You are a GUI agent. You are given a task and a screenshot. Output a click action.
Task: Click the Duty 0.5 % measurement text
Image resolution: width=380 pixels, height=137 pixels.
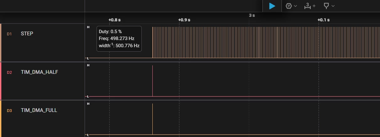click(x=110, y=32)
